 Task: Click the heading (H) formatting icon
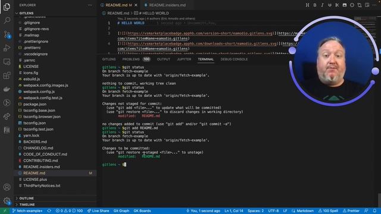click(307, 5)
